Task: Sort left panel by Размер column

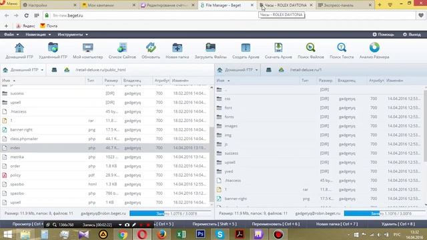Action: (111, 81)
